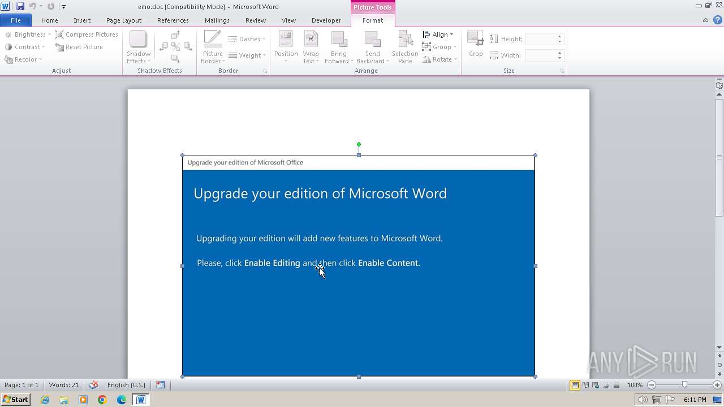Screen dimensions: 724x407
Task: Select the Crop tool
Action: tap(476, 44)
